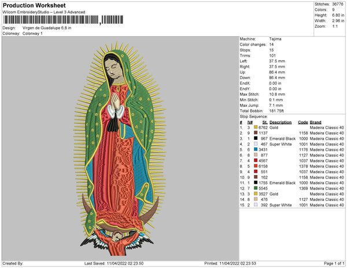Click the red swatch beside stitch count 551
The width and height of the screenshot is (347, 268).
coord(256,172)
